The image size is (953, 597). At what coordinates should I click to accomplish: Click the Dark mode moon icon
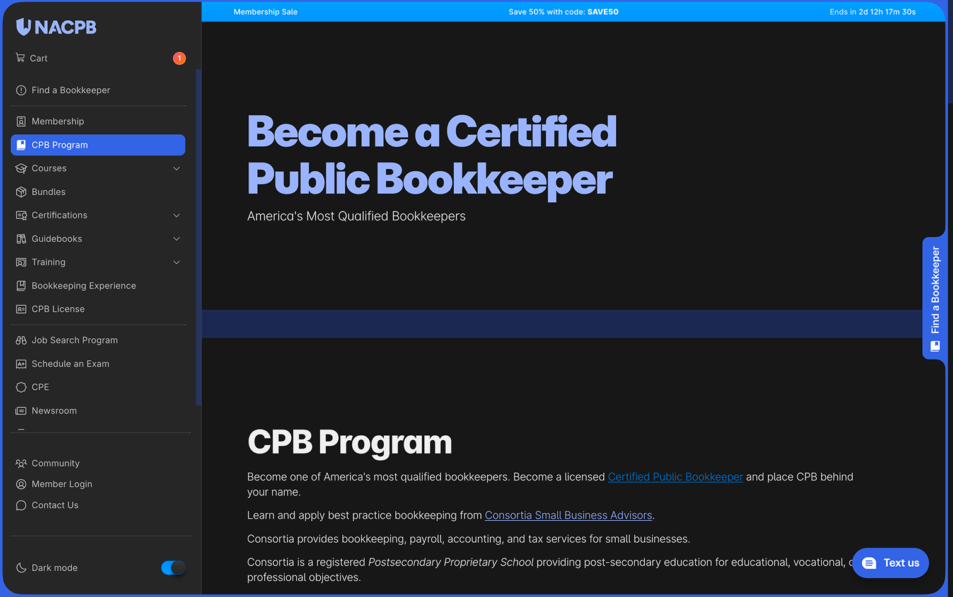[21, 567]
